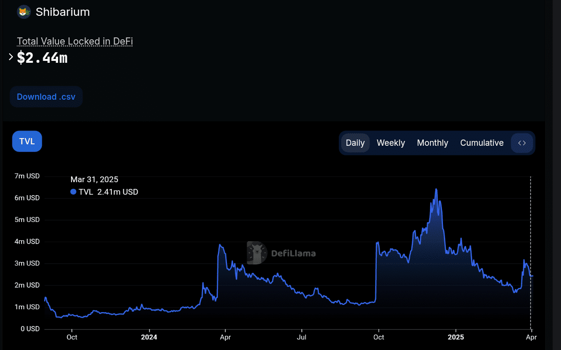Click the 7m USD y-axis label

27,176
